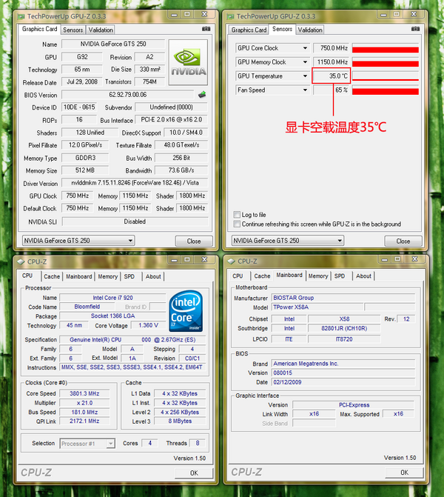Click Close button in left GPU-Z window

194,241
